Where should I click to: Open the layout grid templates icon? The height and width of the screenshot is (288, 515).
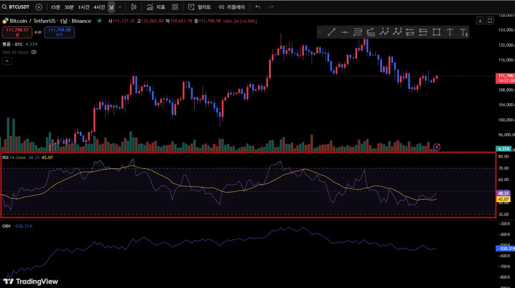(175, 7)
